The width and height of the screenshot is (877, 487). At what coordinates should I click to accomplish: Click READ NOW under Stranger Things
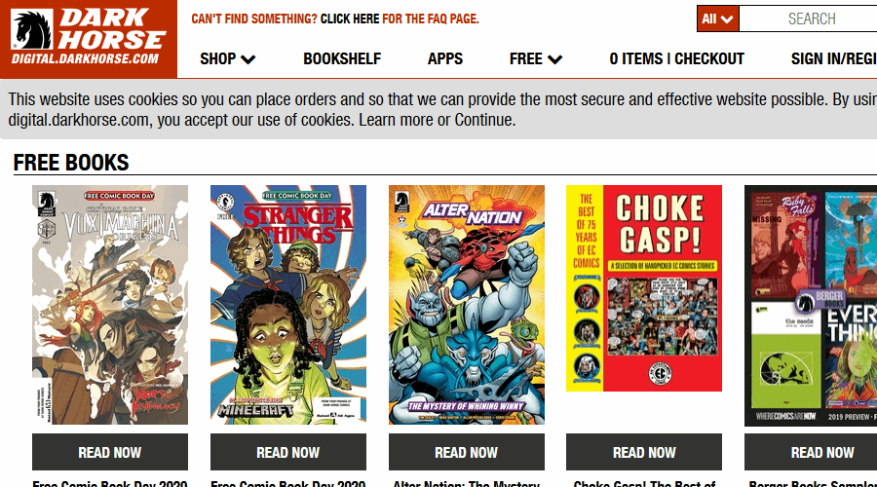[x=288, y=452]
